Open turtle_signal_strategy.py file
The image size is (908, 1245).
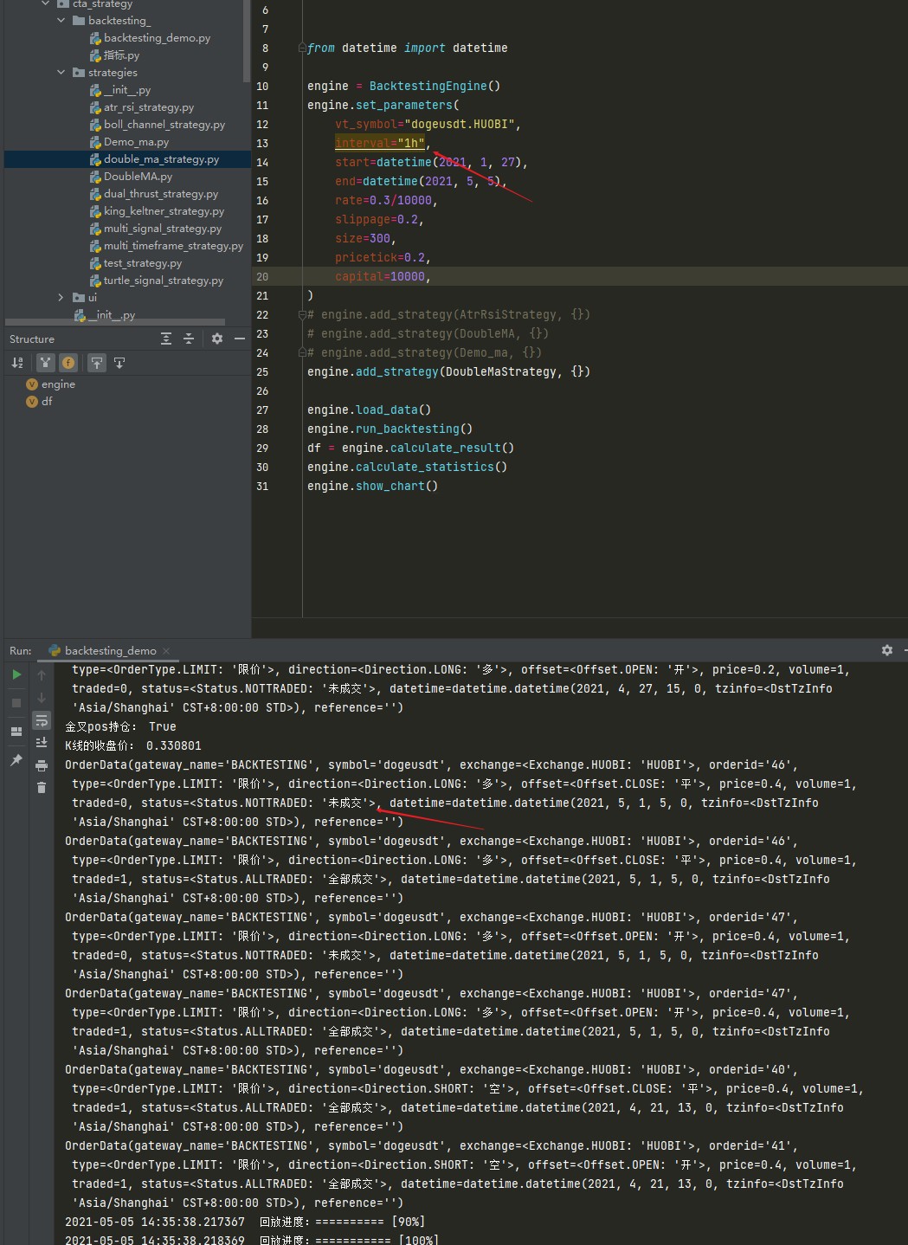point(157,281)
